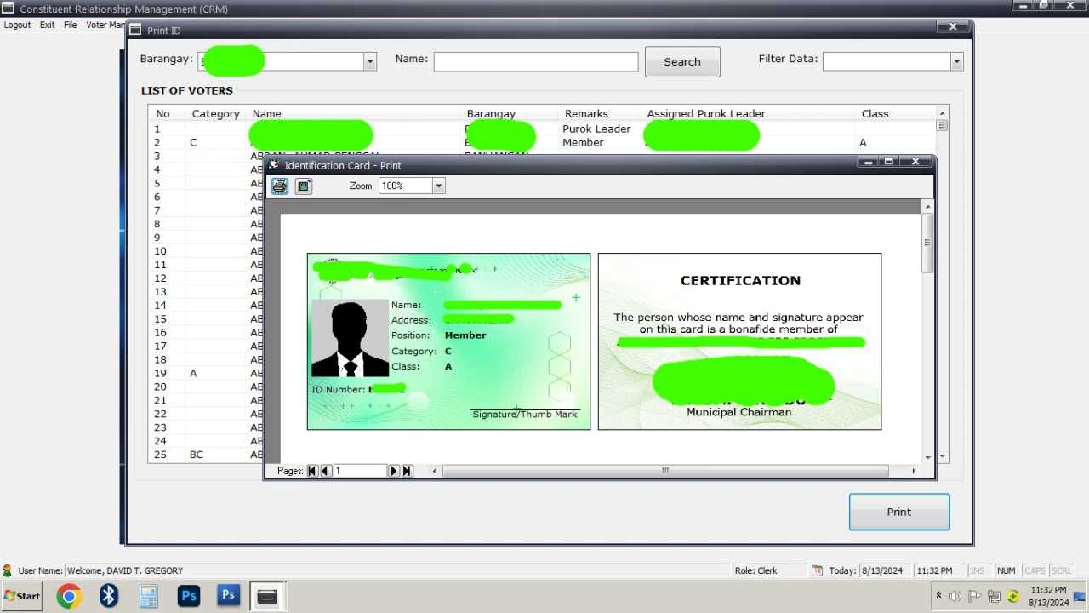Click the Class column header
Image resolution: width=1089 pixels, height=613 pixels.
click(x=875, y=113)
